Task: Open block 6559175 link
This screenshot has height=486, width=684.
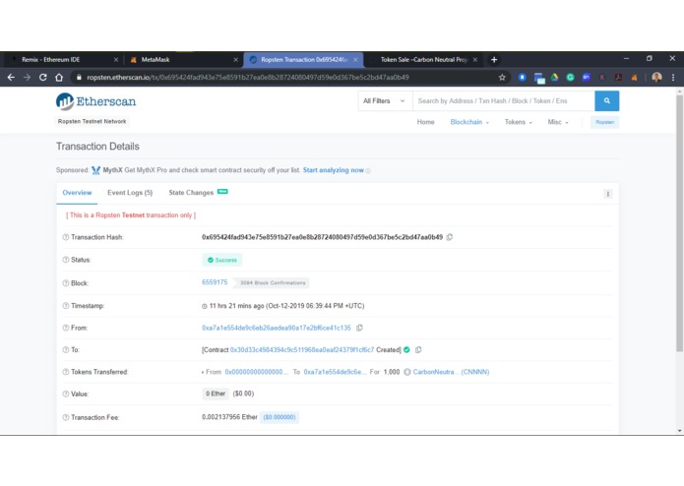Action: pos(215,282)
